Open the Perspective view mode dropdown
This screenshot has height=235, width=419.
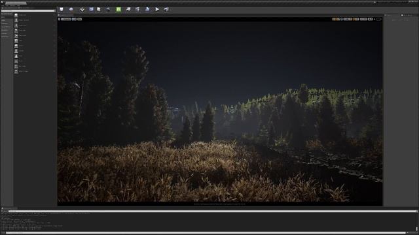coord(66,19)
